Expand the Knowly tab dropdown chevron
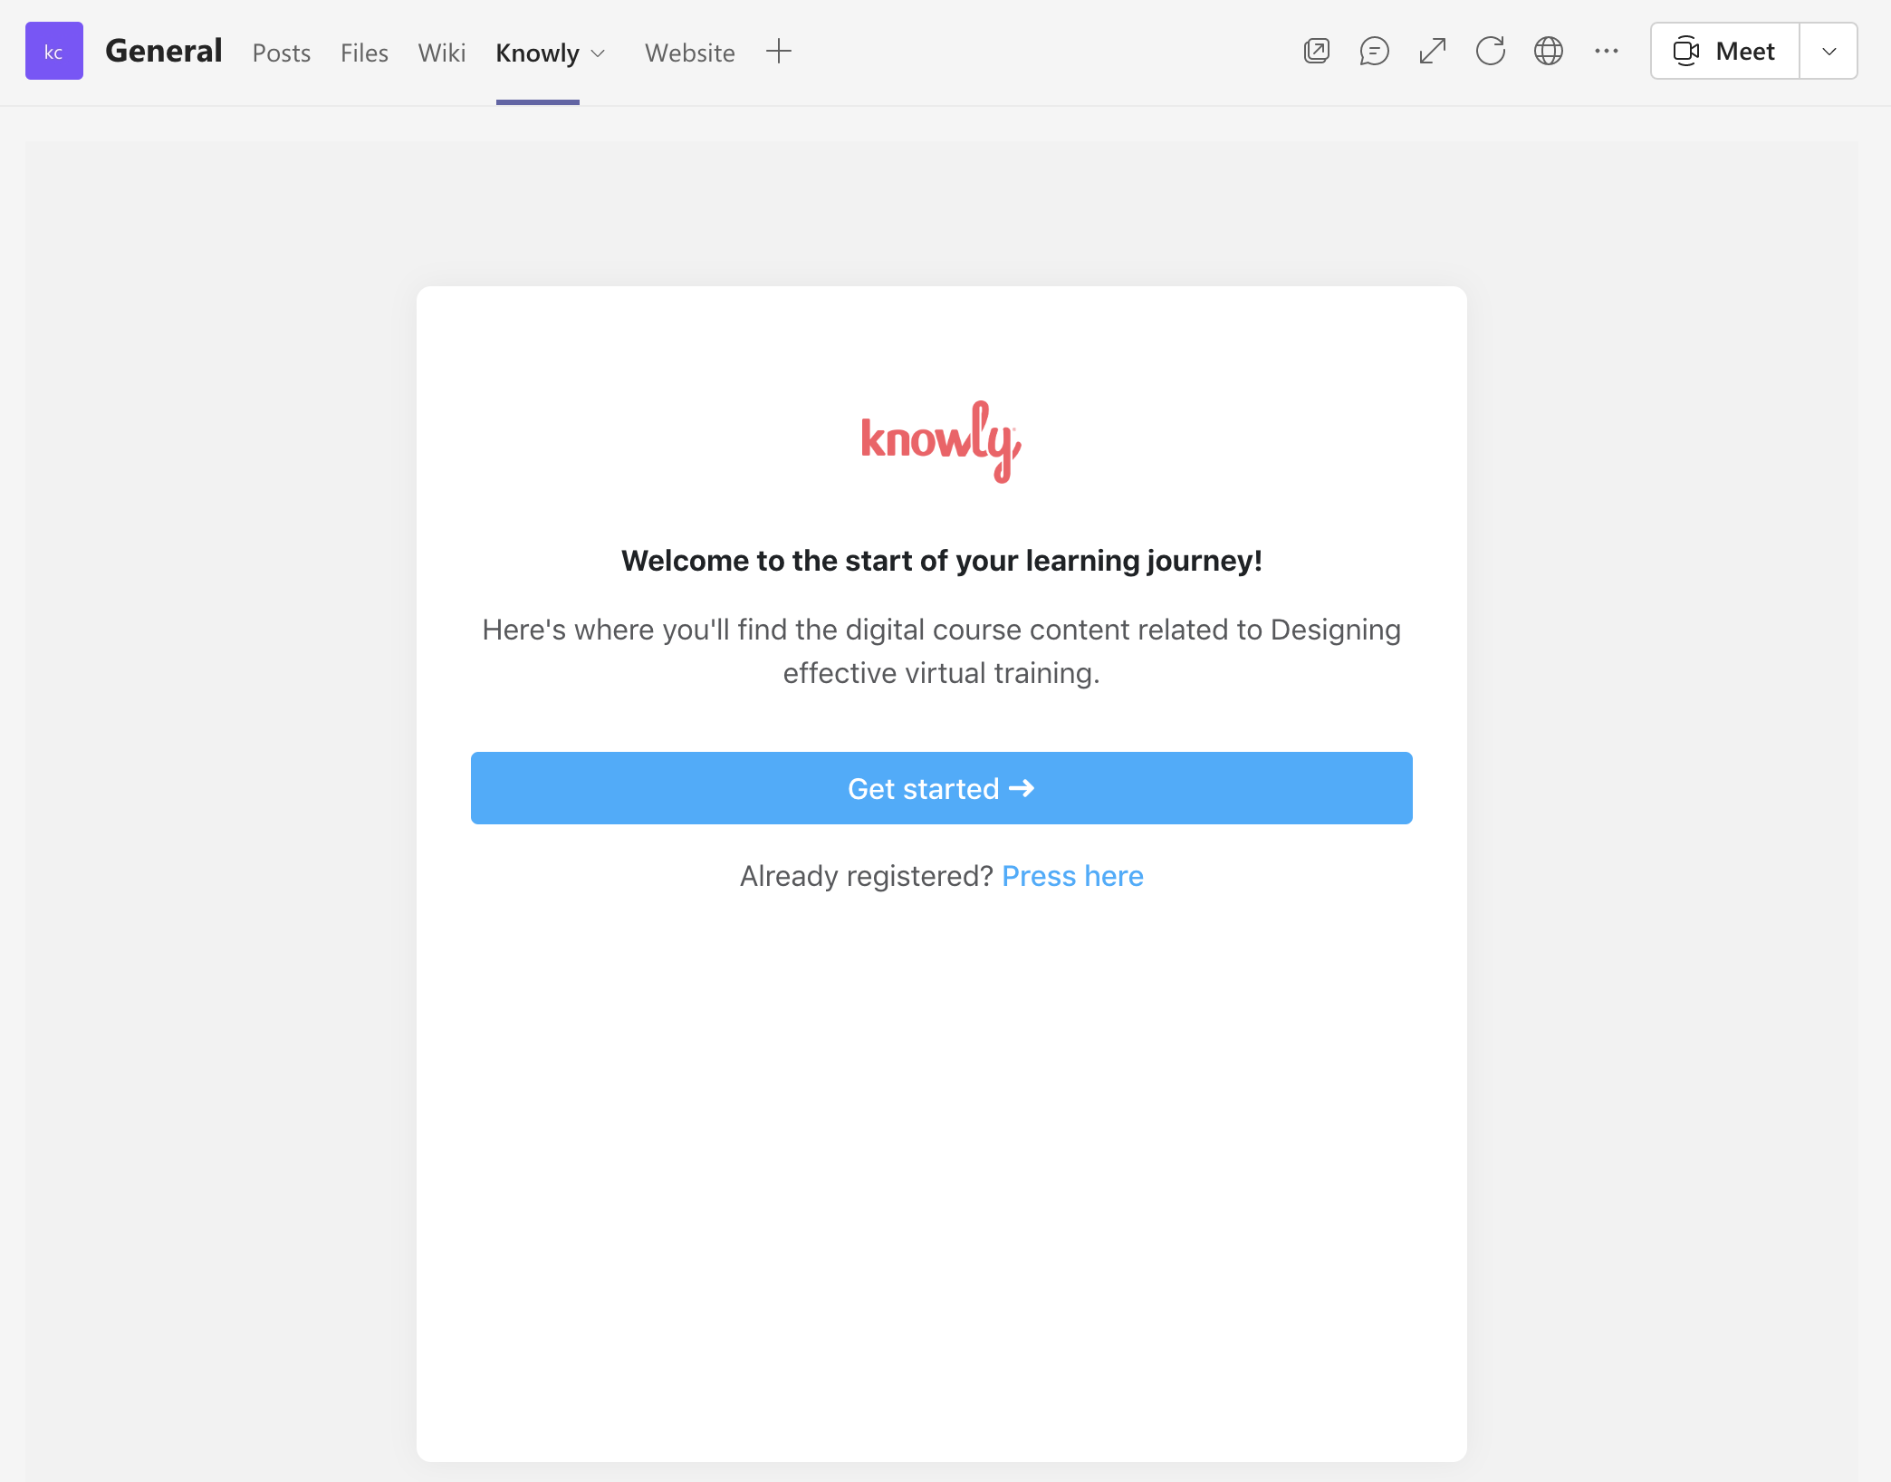The height and width of the screenshot is (1482, 1891). (598, 53)
